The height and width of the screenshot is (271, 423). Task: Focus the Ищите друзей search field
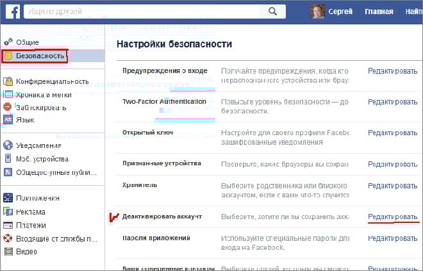[142, 12]
